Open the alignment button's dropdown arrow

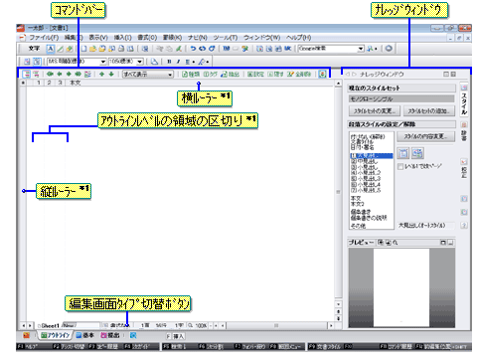tap(193, 62)
